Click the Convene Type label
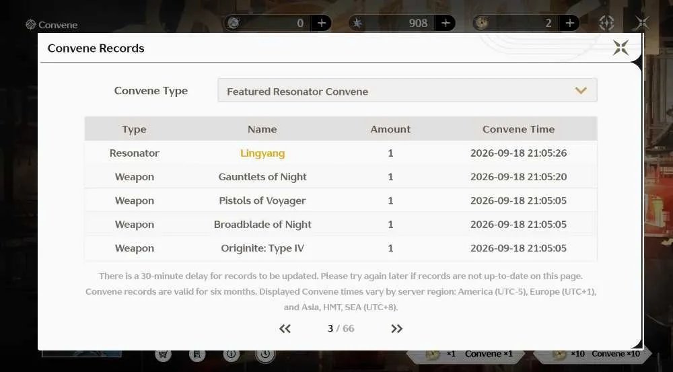 coord(151,91)
